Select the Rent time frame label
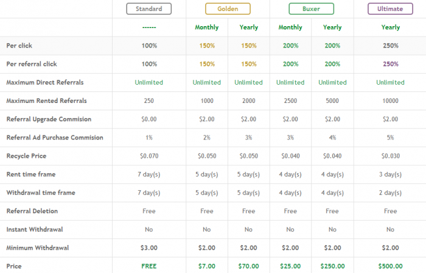This screenshot has width=426, height=273. [31, 174]
